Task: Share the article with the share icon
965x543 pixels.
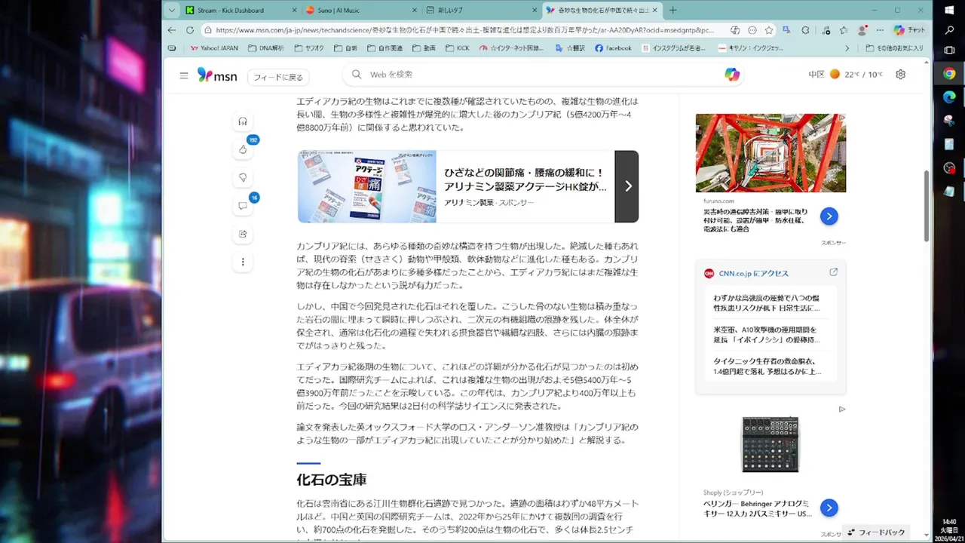Action: click(243, 234)
